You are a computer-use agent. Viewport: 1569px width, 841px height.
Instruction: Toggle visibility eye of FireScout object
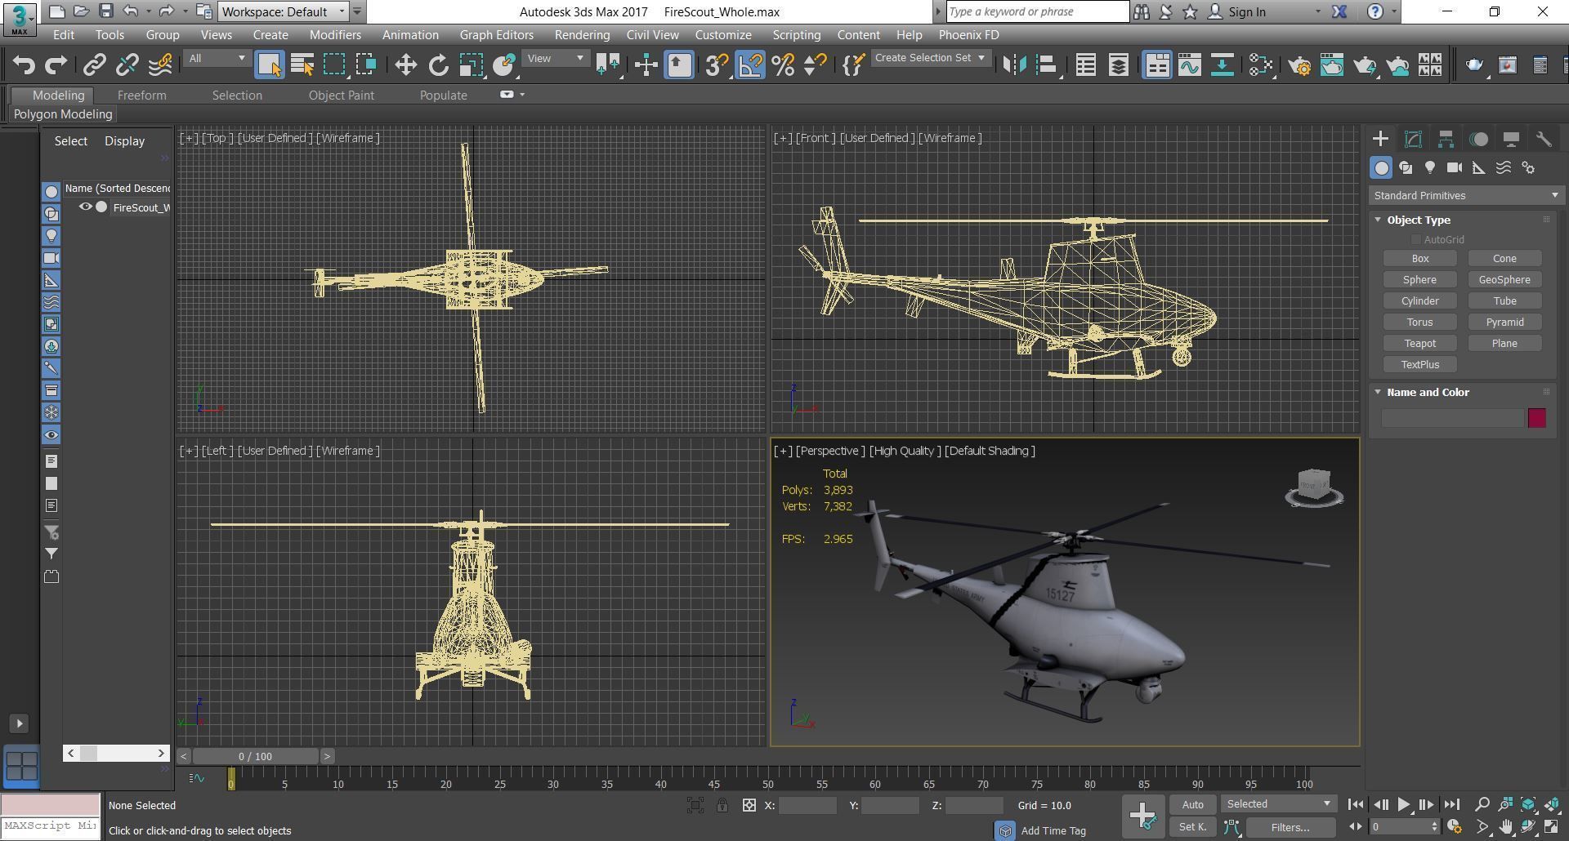click(x=85, y=207)
